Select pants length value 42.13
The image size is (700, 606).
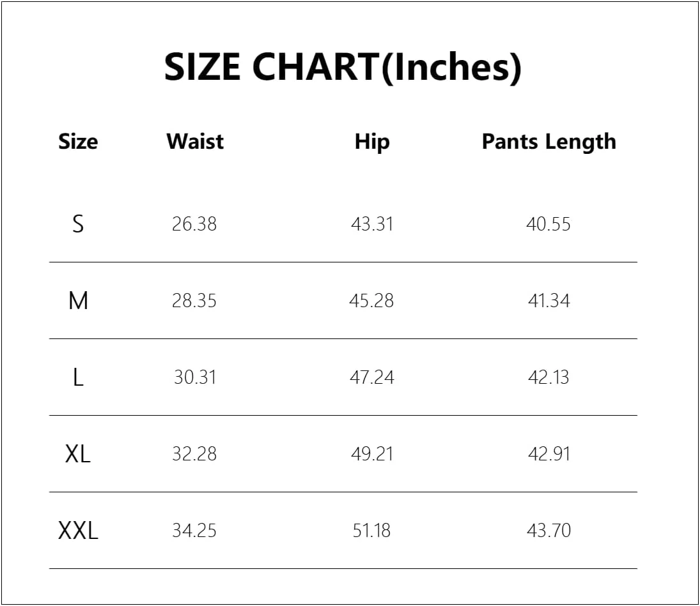click(548, 377)
